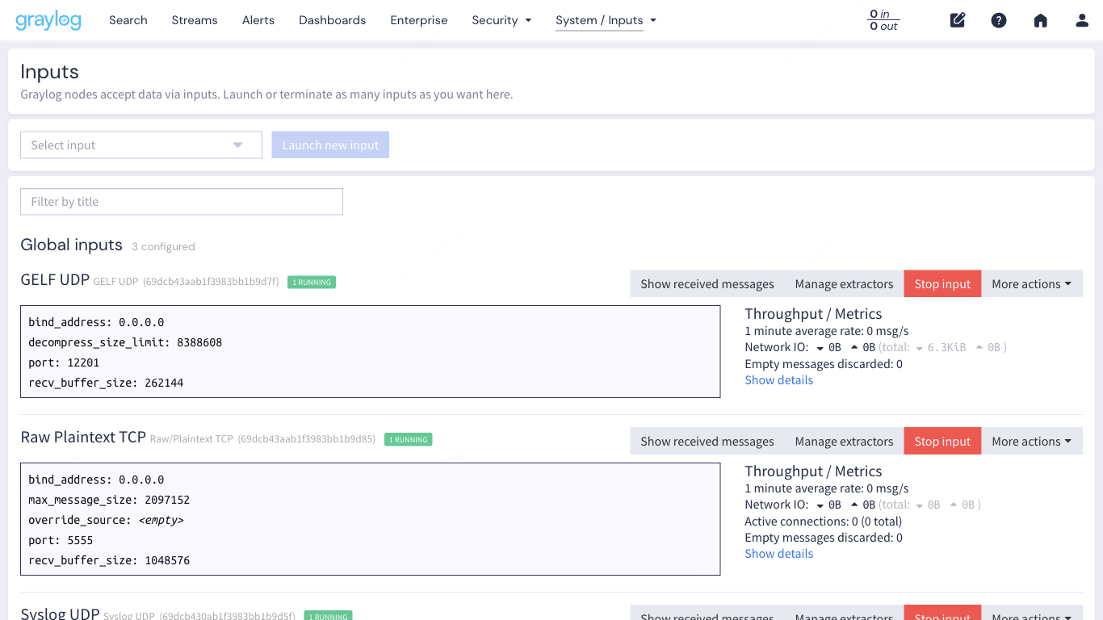The height and width of the screenshot is (620, 1103).
Task: Click the Filter by title field
Action: point(181,201)
